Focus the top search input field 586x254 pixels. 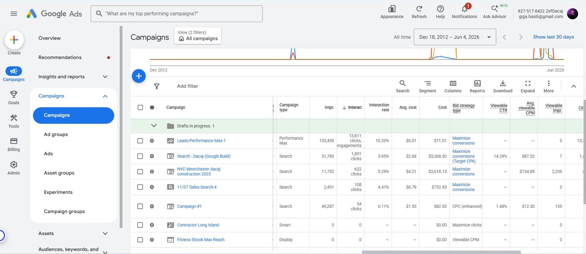click(x=177, y=14)
